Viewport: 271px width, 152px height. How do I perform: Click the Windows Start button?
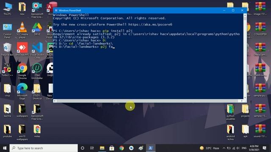point(5,148)
